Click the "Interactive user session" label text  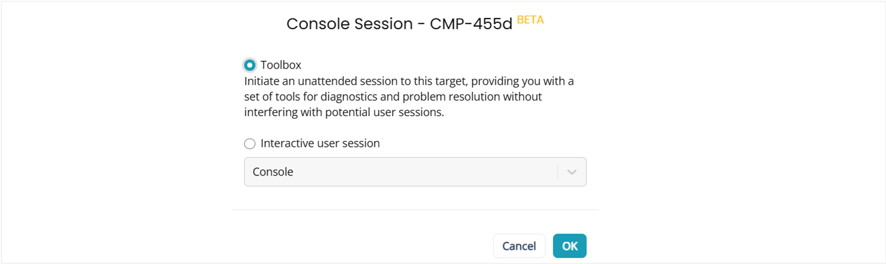pyautogui.click(x=320, y=144)
